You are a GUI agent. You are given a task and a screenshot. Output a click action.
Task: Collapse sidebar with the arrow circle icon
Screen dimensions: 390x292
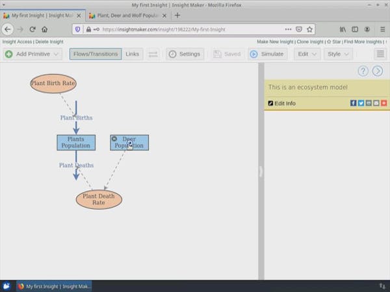click(378, 71)
